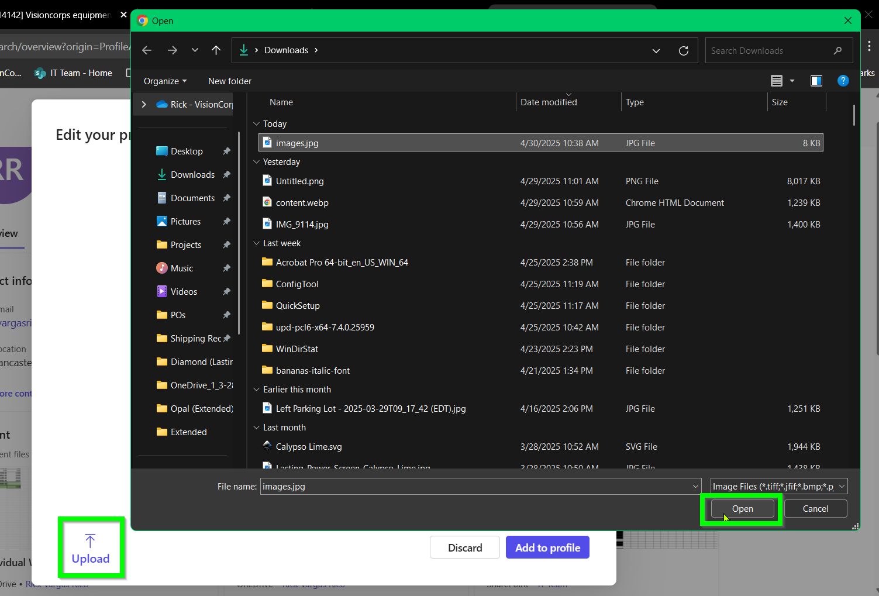Screen dimensions: 879x596
Task: Navigate up to the parent folder
Action: (x=216, y=50)
